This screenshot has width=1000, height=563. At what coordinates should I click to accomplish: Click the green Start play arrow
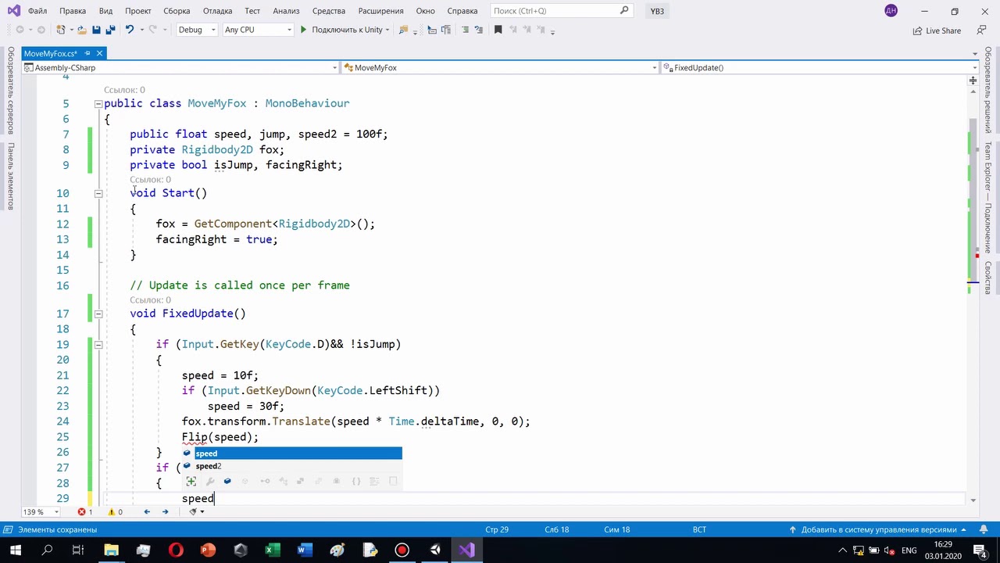pos(303,30)
